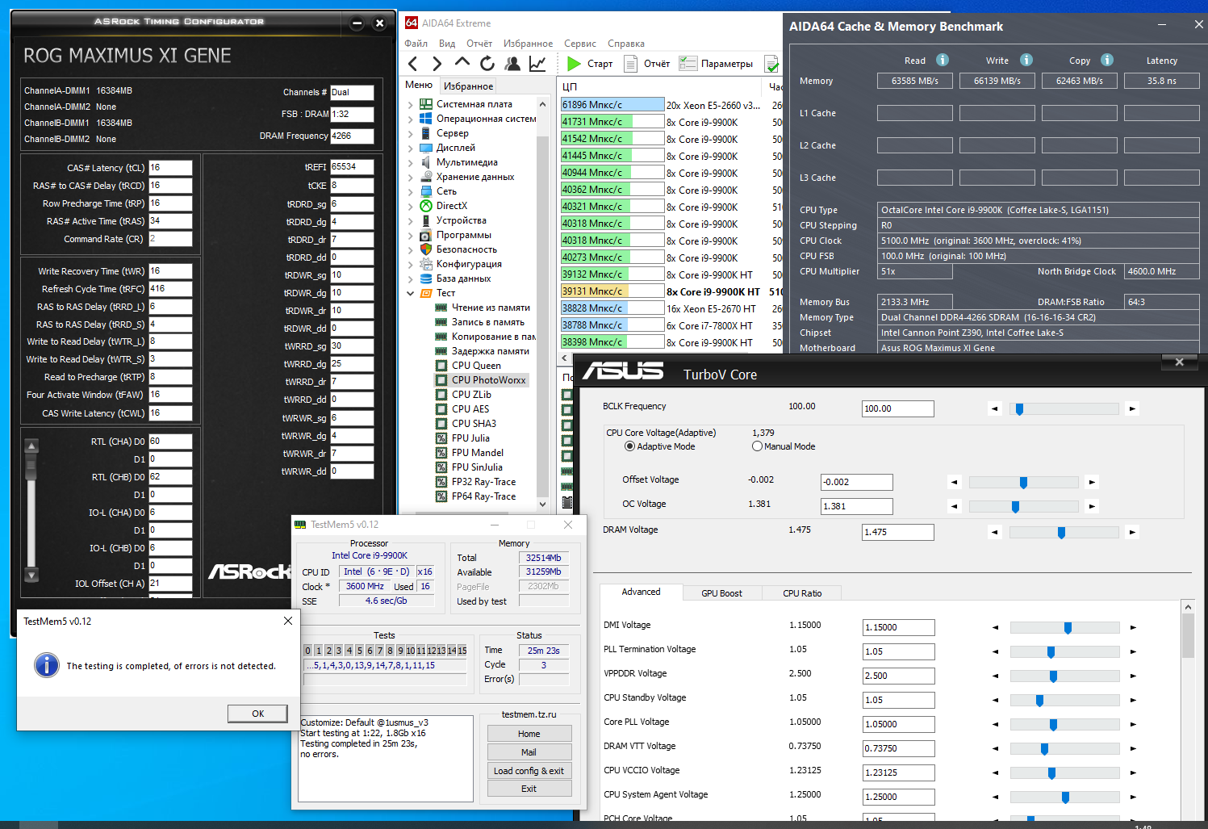Click the OC Voltage input field

pos(857,506)
